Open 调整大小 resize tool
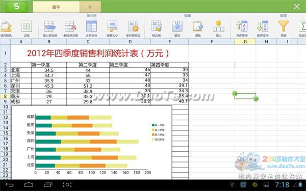 [112, 29]
